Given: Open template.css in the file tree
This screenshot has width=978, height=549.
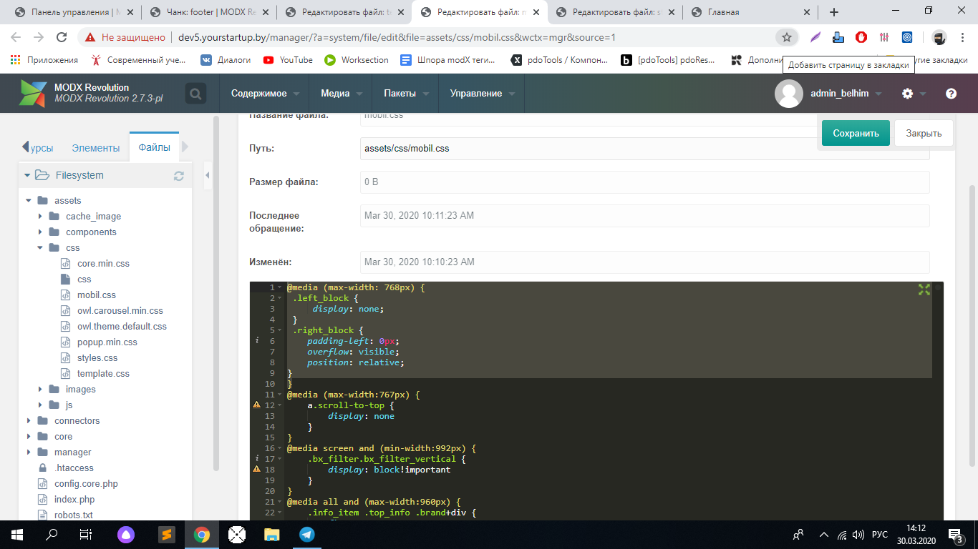Looking at the screenshot, I should pos(103,374).
